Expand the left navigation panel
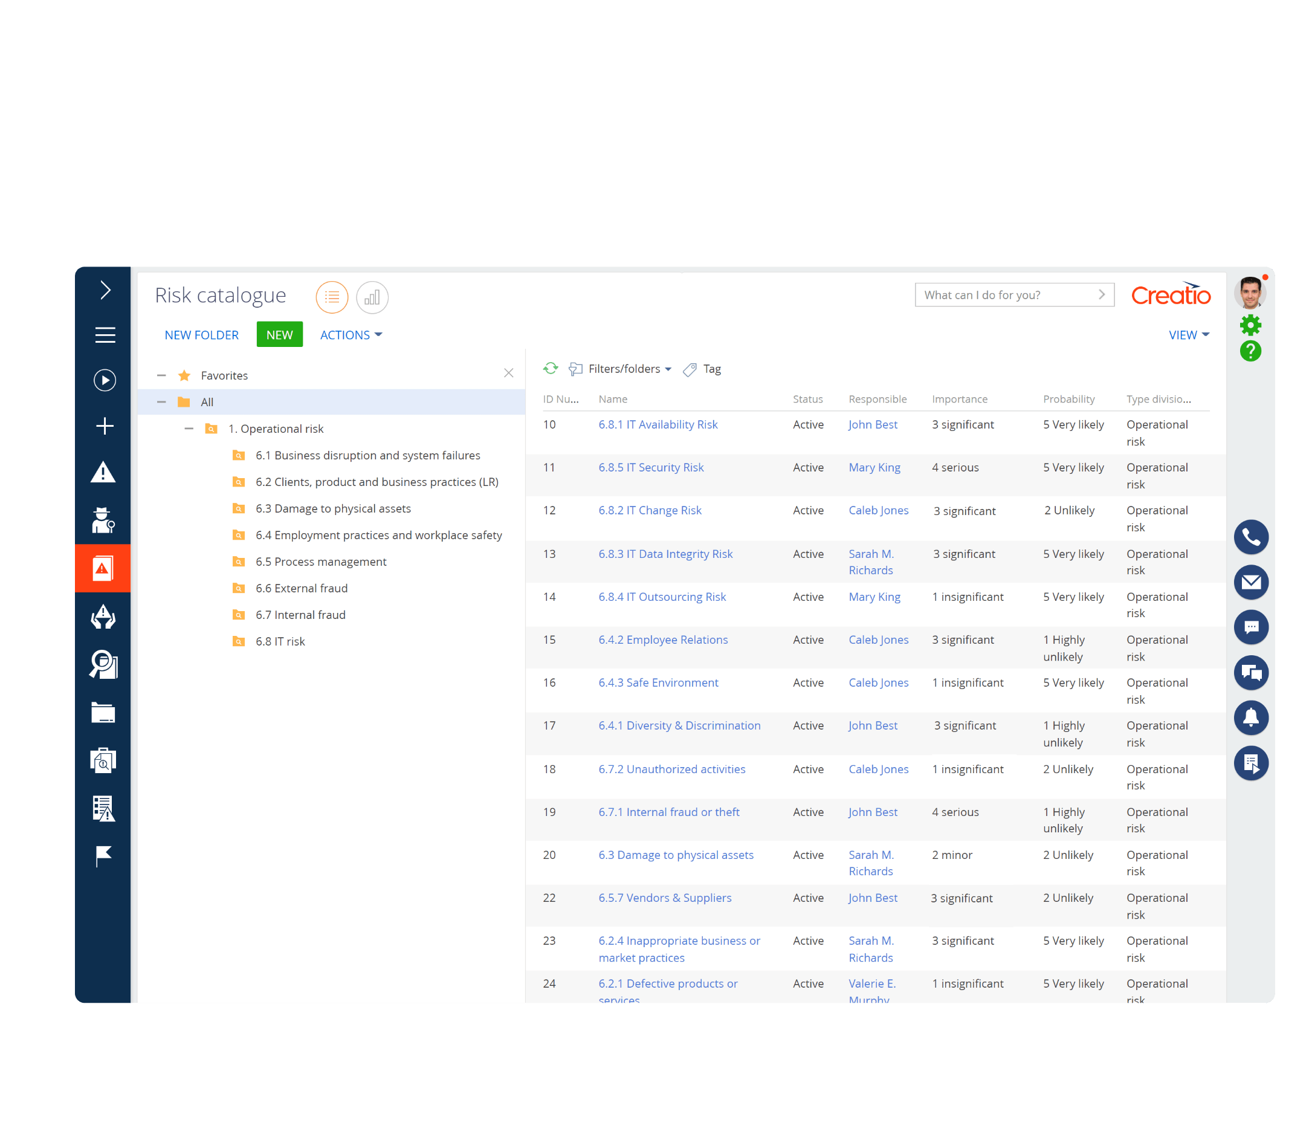The width and height of the screenshot is (1309, 1140). [x=105, y=290]
